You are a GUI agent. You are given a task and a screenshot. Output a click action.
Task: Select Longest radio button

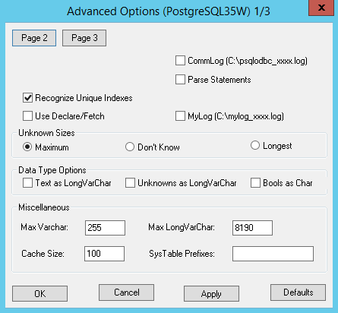pyautogui.click(x=255, y=145)
